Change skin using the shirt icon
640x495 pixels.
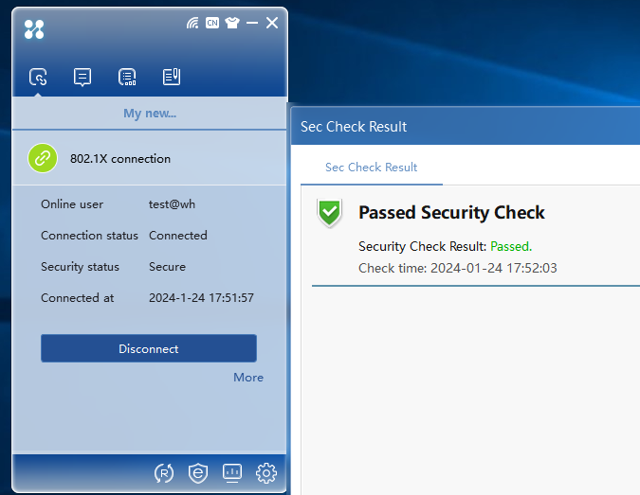click(x=232, y=23)
